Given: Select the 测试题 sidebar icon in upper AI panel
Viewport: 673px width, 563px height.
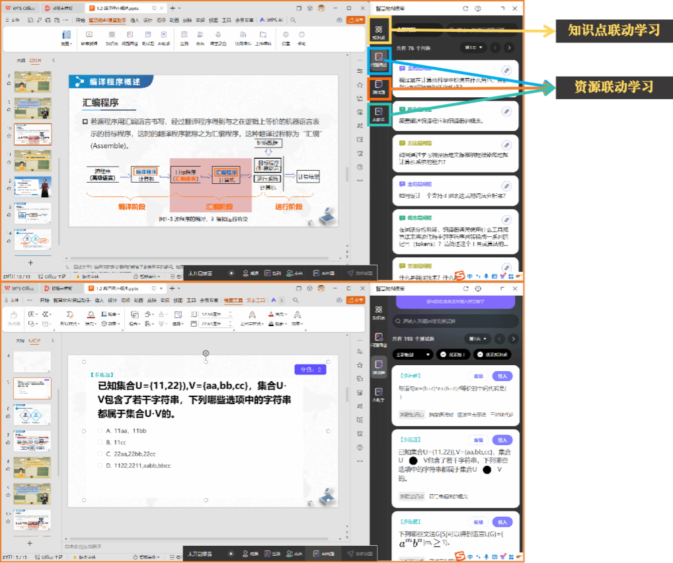Looking at the screenshot, I should coord(378,87).
